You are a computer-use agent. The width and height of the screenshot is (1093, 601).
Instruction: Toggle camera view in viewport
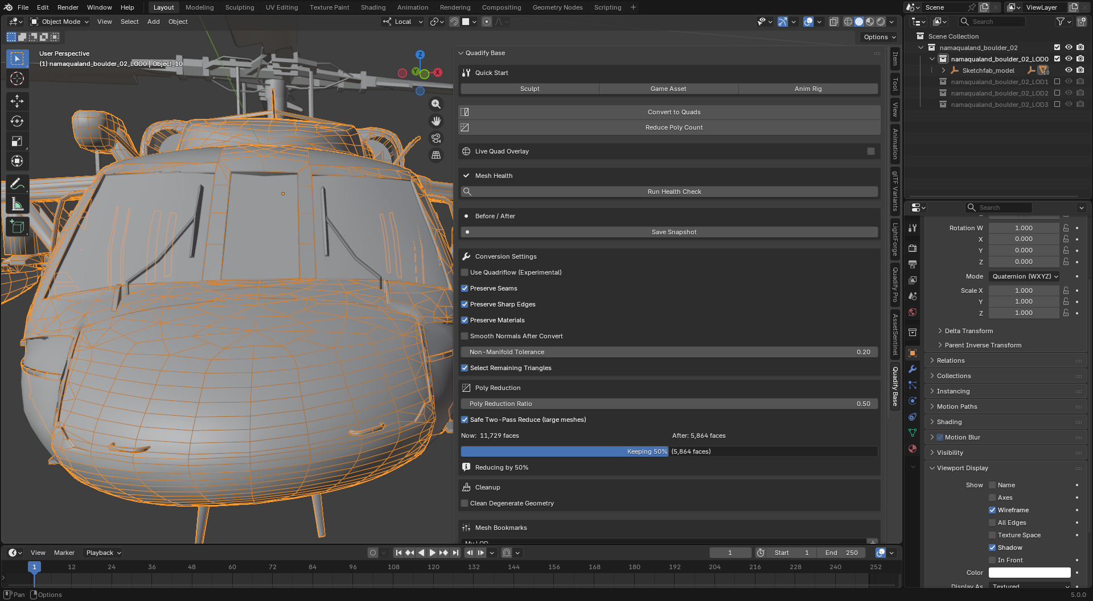(x=436, y=138)
